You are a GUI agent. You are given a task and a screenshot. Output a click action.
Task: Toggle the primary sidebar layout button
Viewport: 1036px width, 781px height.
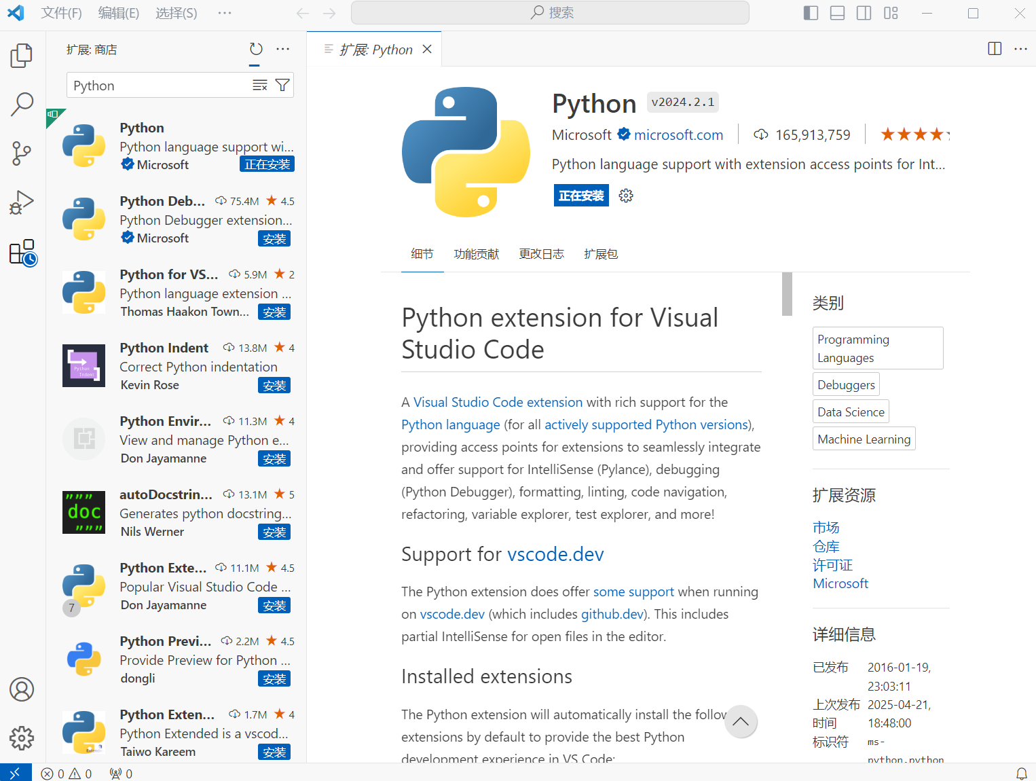(811, 13)
